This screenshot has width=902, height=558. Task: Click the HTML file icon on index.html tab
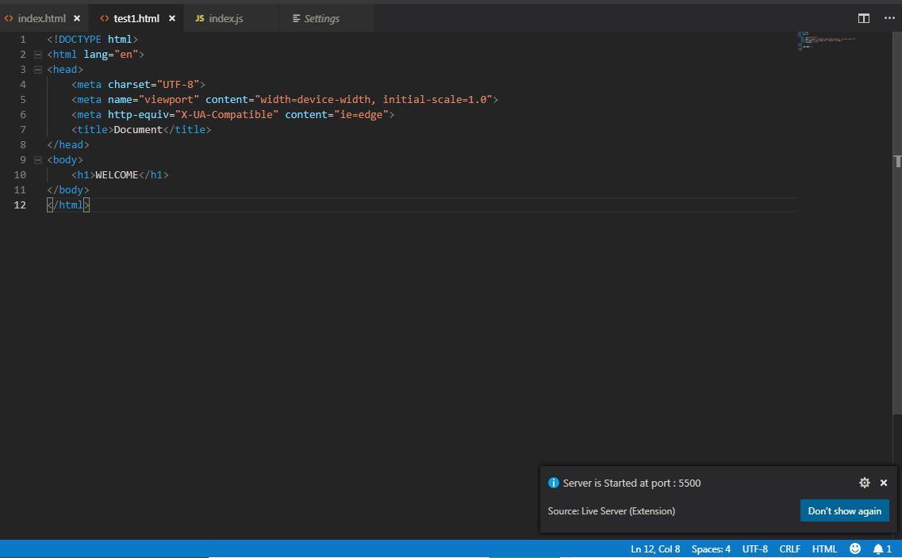click(9, 18)
